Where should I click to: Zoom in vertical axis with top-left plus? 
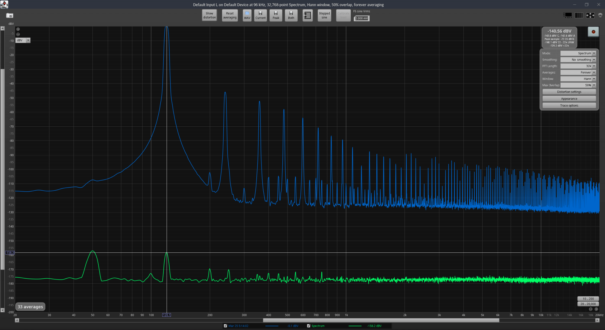[18, 29]
